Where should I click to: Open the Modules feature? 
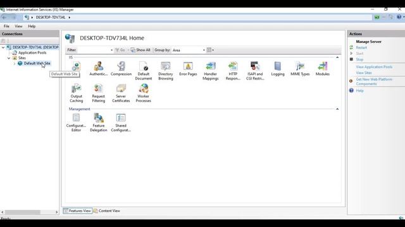click(x=322, y=69)
